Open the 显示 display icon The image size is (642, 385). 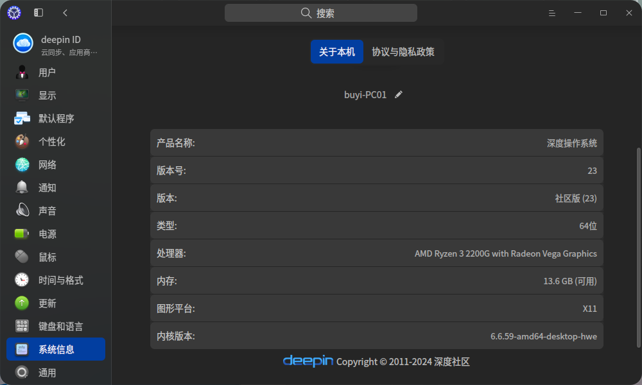click(x=22, y=96)
